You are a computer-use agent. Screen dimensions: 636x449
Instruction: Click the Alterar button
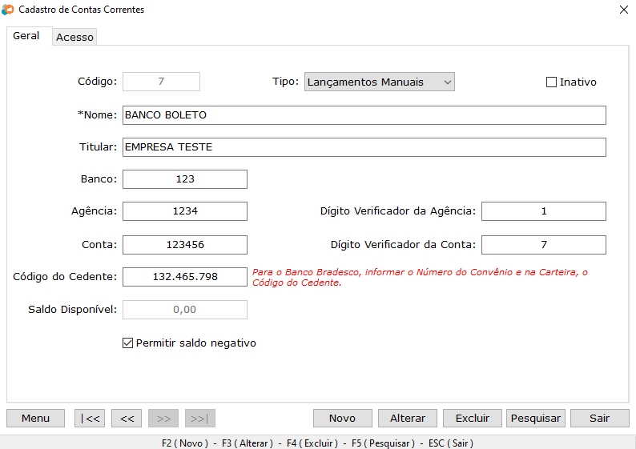(x=408, y=419)
